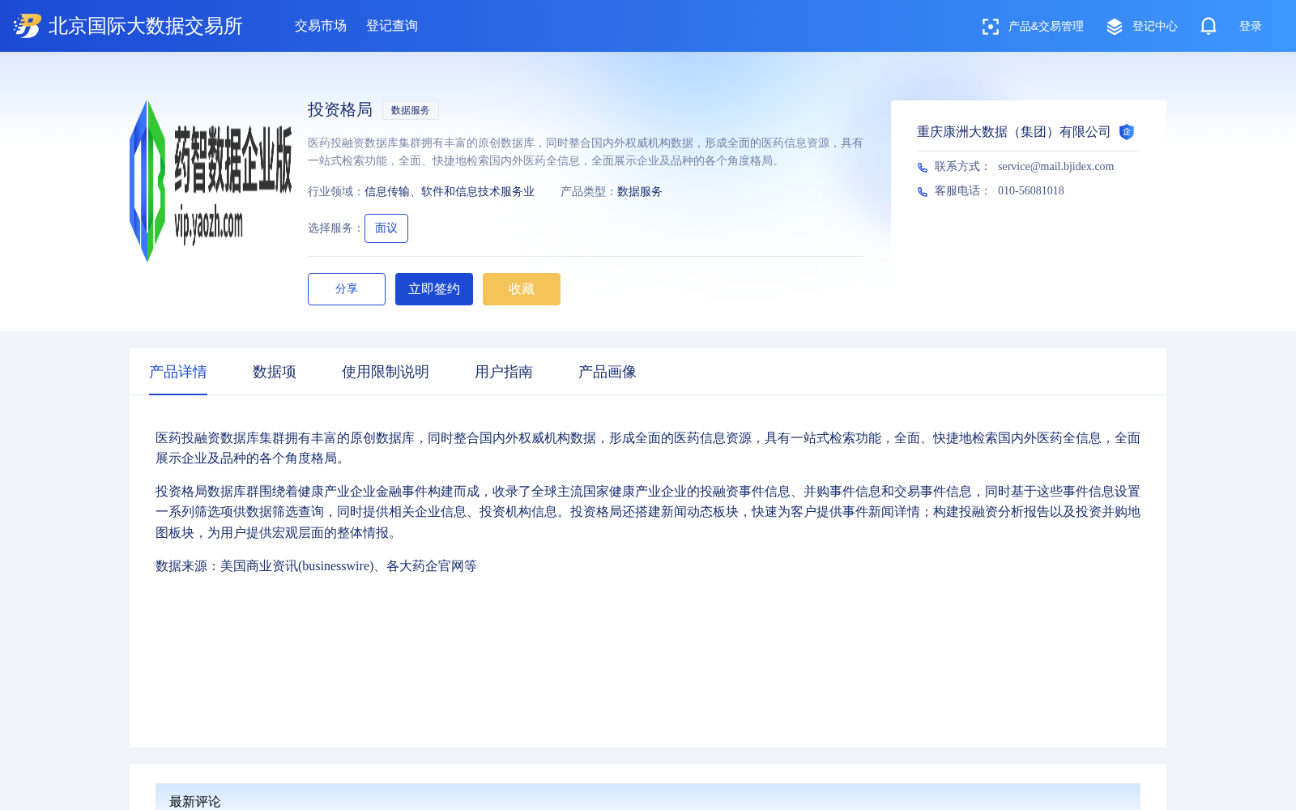Screen dimensions: 1296x810
Task: Switch to the 产品详情 tab
Action: [178, 372]
